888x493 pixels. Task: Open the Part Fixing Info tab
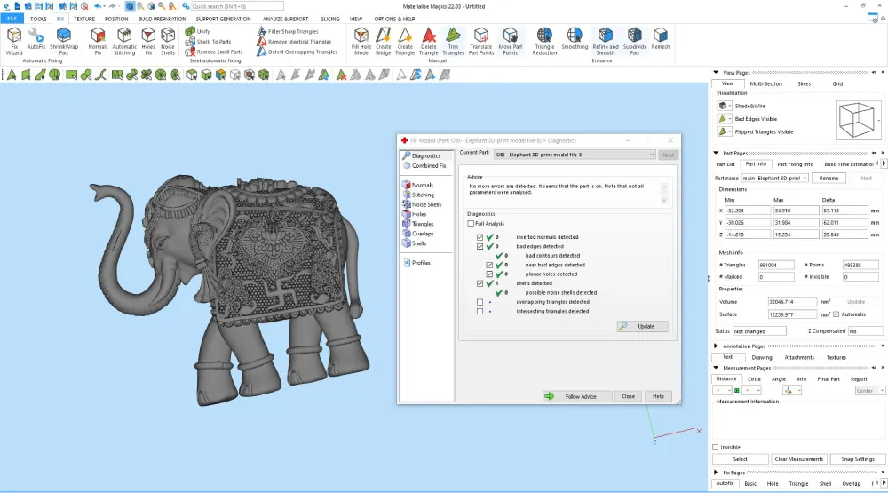point(795,163)
